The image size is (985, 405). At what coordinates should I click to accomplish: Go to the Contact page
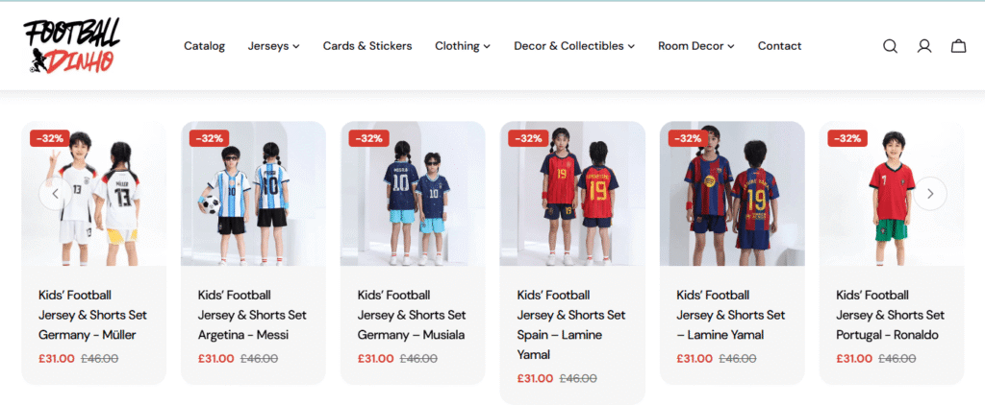[779, 46]
